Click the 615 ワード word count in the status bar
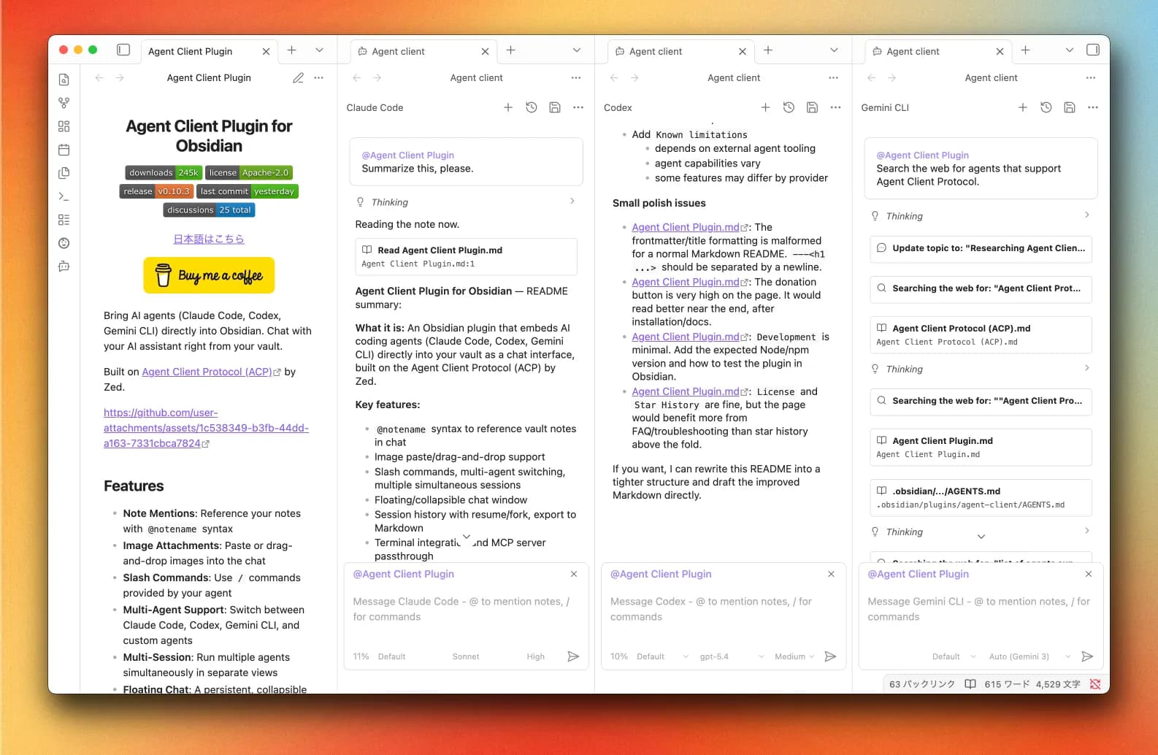Viewport: 1158px width, 755px height. (1007, 684)
